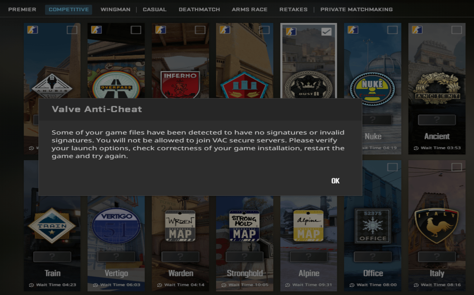Switch to the Premier tab

22,9
